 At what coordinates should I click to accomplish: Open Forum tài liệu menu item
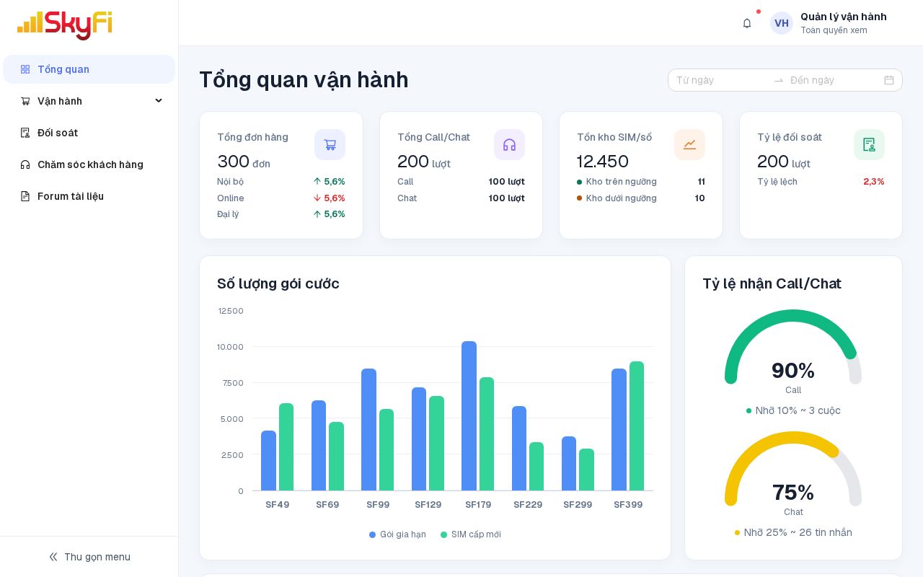pos(89,196)
